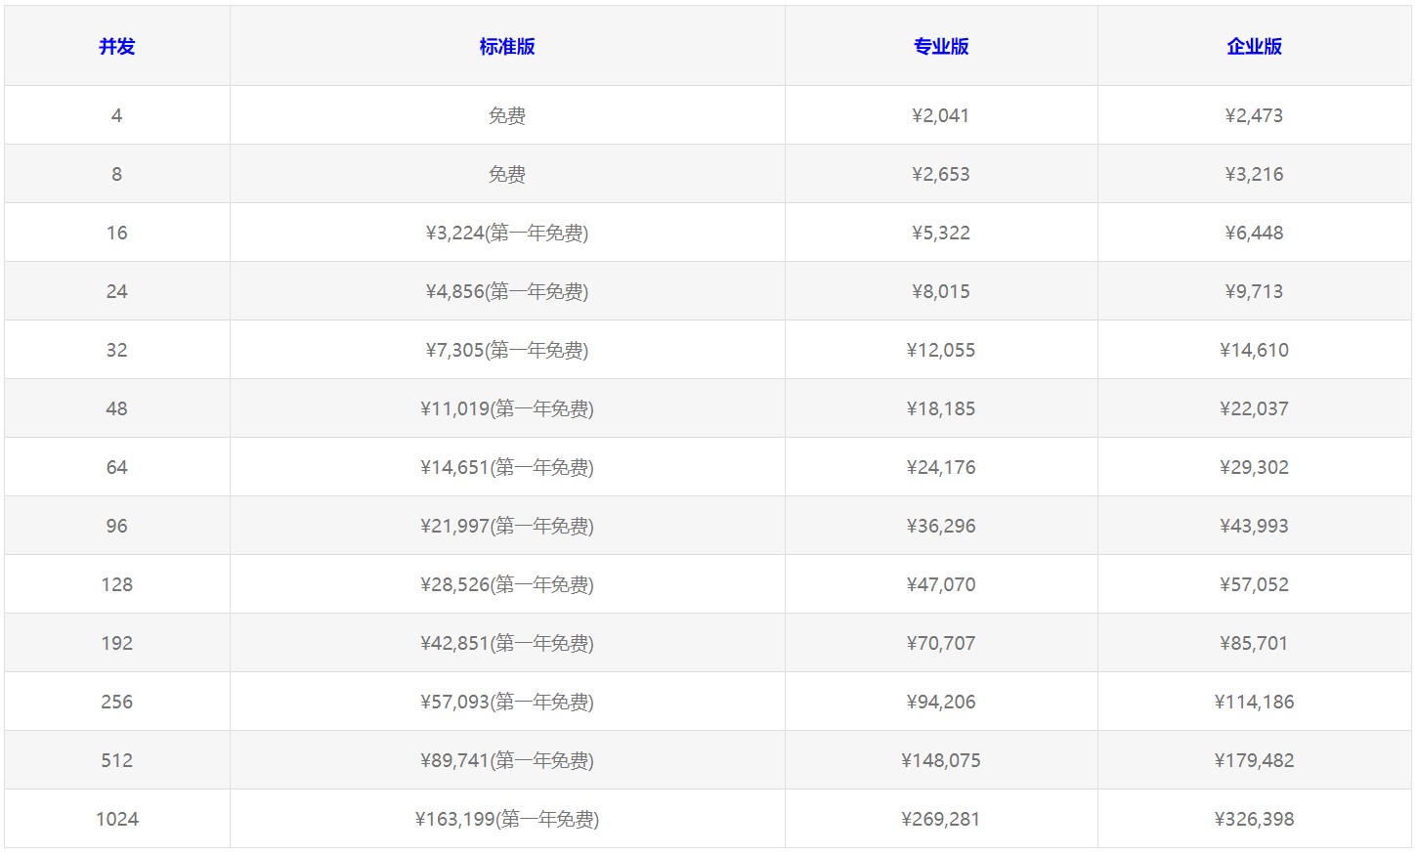Image resolution: width=1417 pixels, height=854 pixels.
Task: Select the ¥2,041 professional price cell
Action: (x=940, y=115)
